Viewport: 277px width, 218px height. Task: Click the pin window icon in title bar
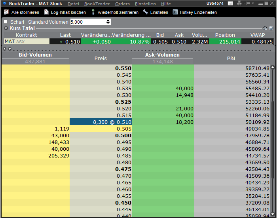point(247,3)
